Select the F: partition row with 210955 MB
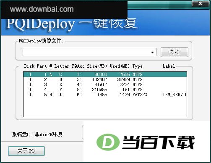The width and height of the screenshot is (211, 163). 105,89
